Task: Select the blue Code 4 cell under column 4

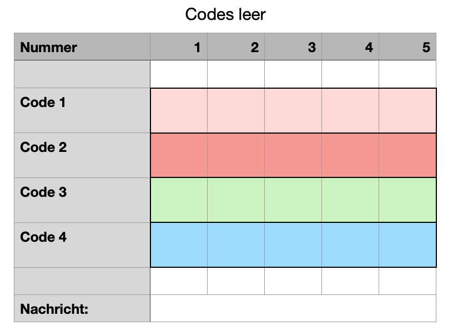Action: [x=350, y=245]
